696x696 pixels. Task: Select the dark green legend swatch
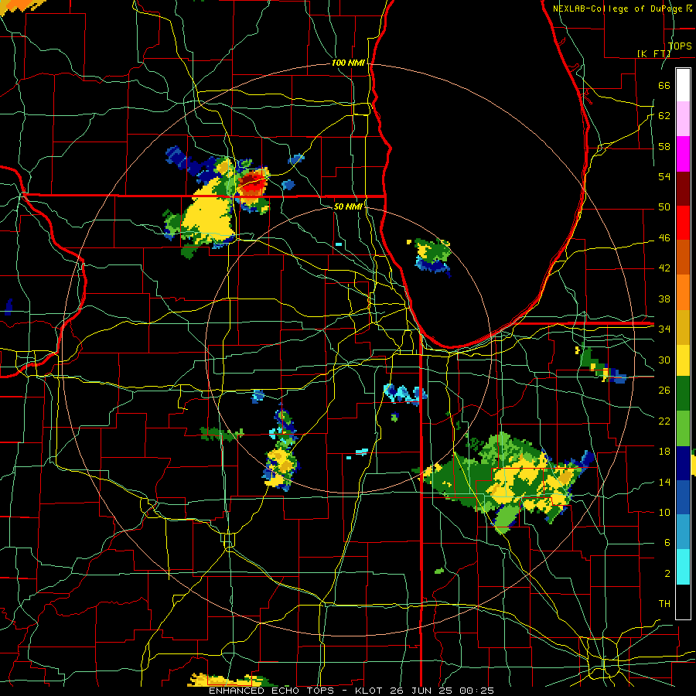pos(683,394)
